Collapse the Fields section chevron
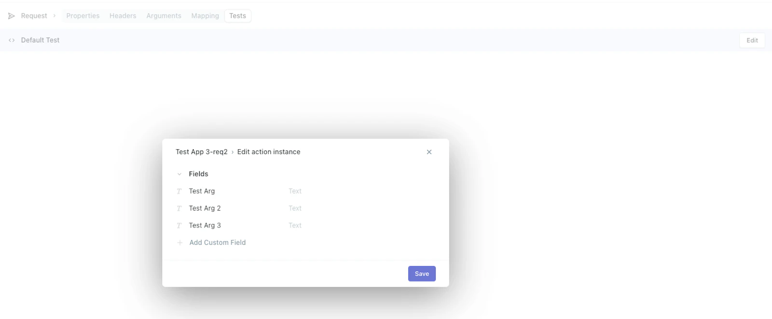The width and height of the screenshot is (772, 319). [x=179, y=174]
